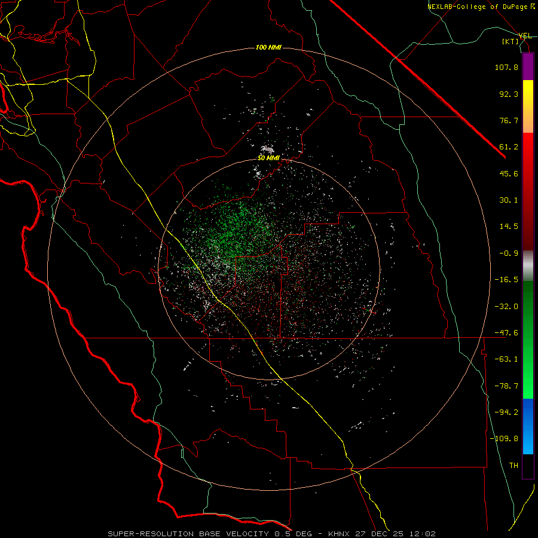Select the -94.2 legend value
Screen dimensions: 538x538
coord(506,412)
